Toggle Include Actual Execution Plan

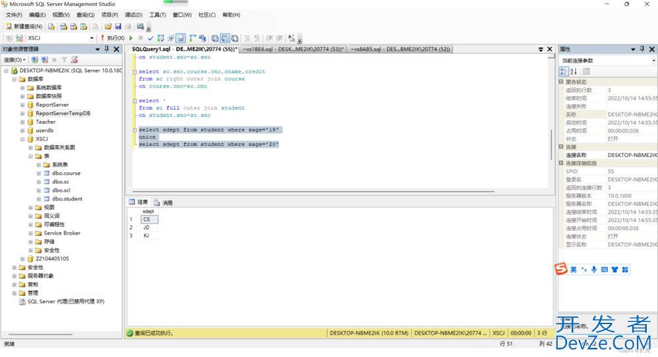pos(193,38)
